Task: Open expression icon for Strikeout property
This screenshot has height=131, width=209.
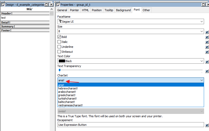Action: tap(207, 52)
